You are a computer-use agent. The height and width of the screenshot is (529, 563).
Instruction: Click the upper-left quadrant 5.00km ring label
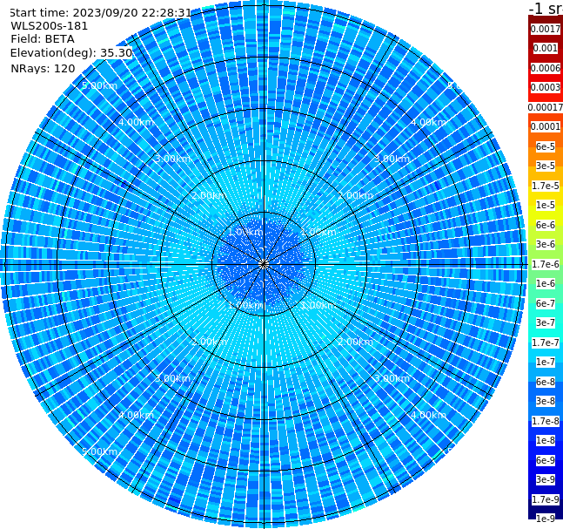(x=99, y=85)
